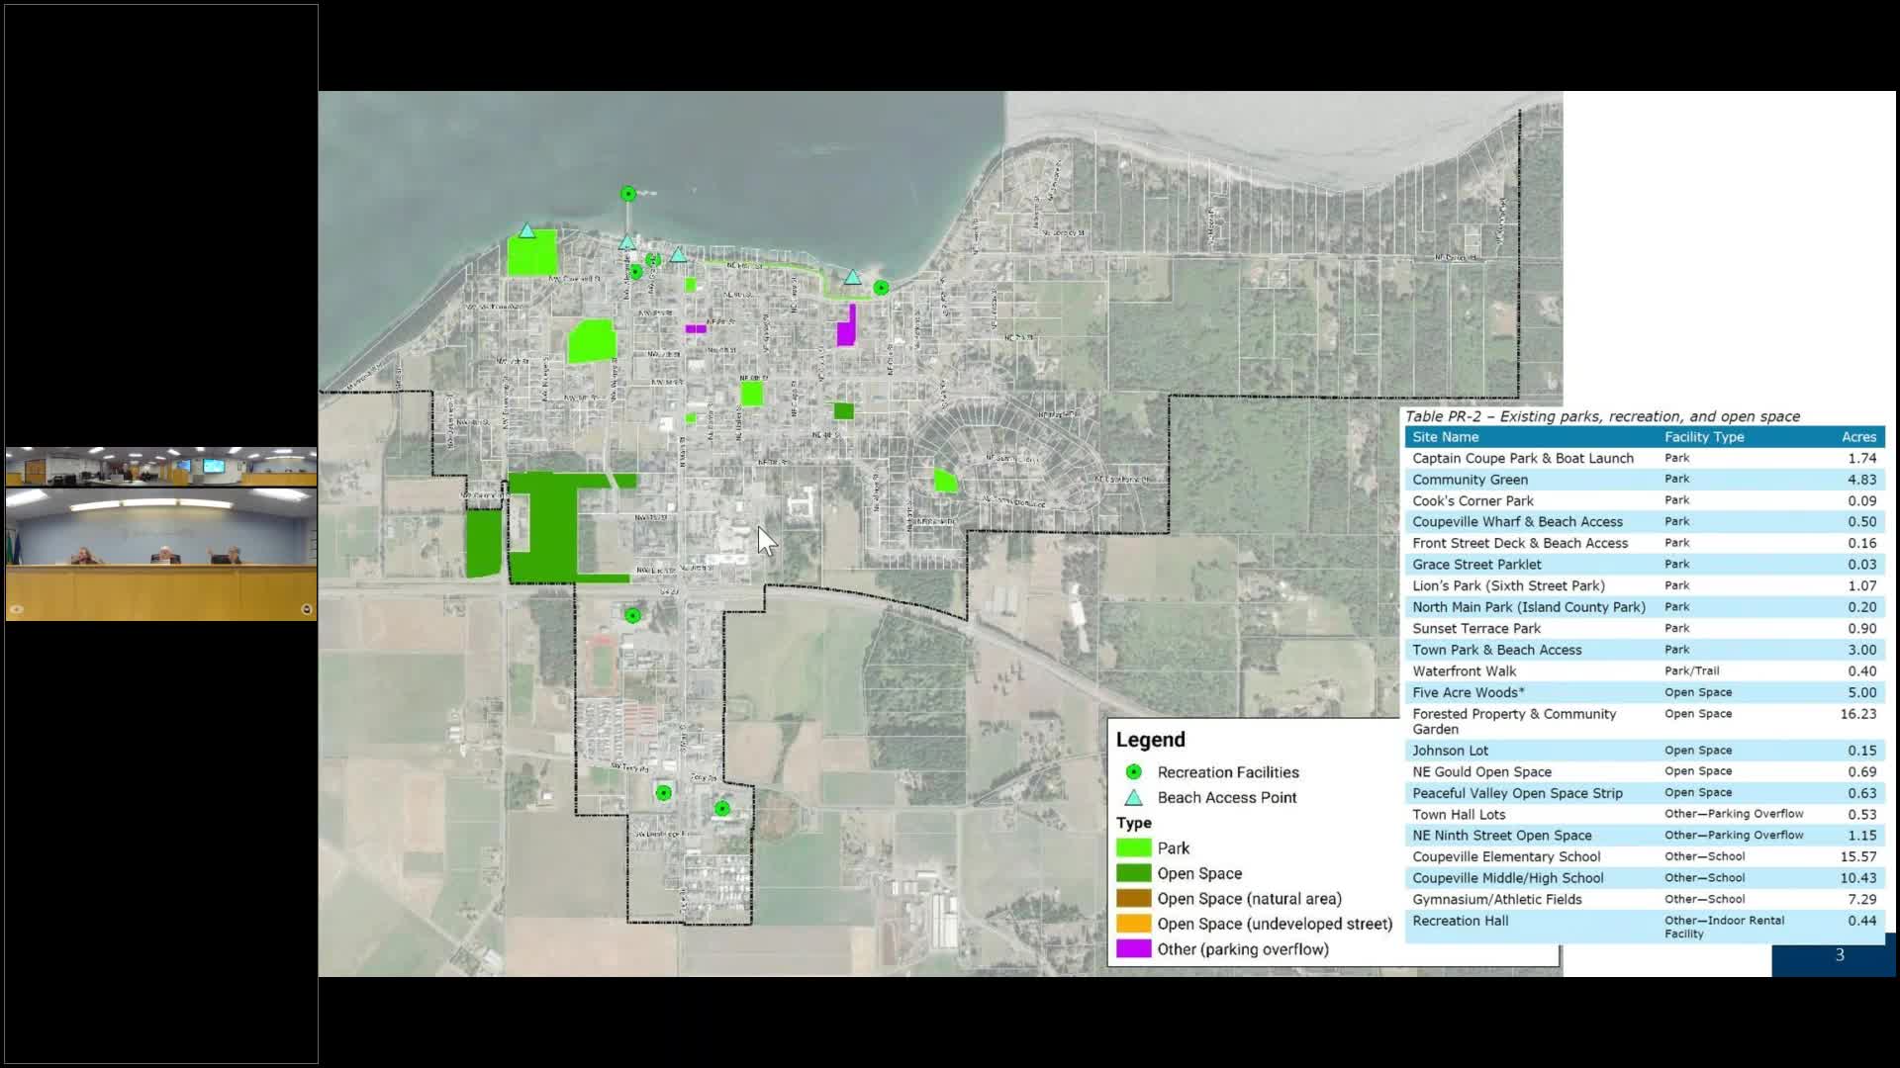Click the bright green Park swatch in the legend
Screen dimensions: 1900x1068
[x=1134, y=848]
